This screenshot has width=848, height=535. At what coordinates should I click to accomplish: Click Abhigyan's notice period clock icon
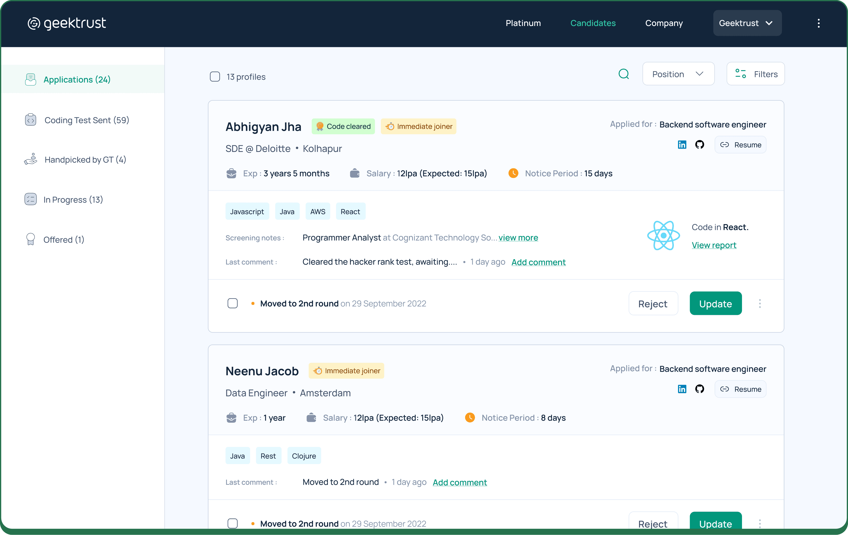[513, 173]
